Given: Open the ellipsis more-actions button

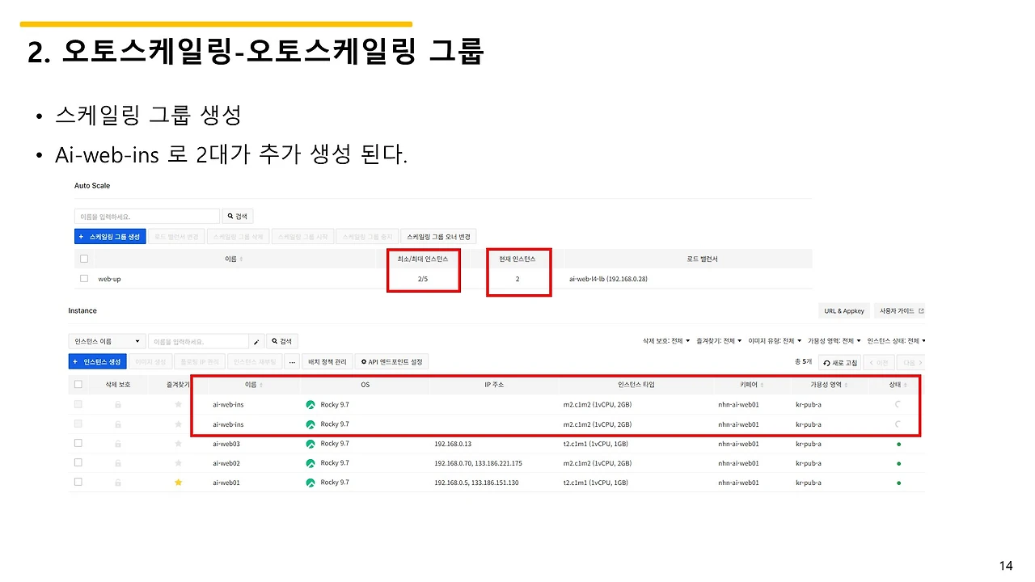Looking at the screenshot, I should (x=292, y=361).
